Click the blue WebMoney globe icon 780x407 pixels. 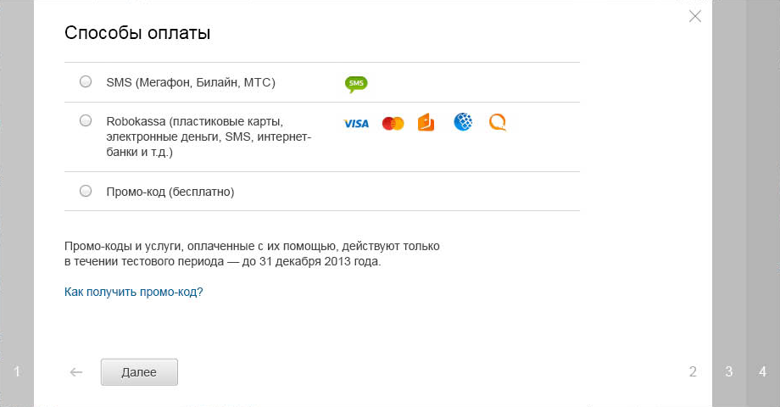463,122
